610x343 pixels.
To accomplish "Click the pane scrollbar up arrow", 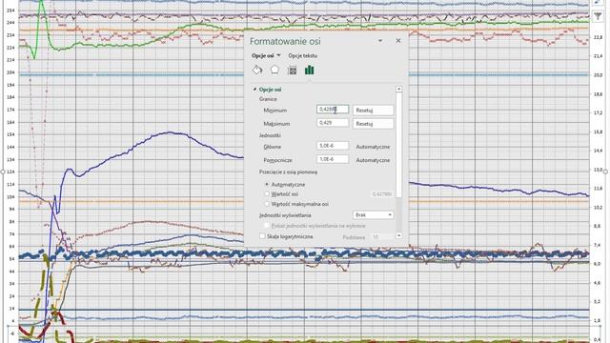I will (398, 89).
